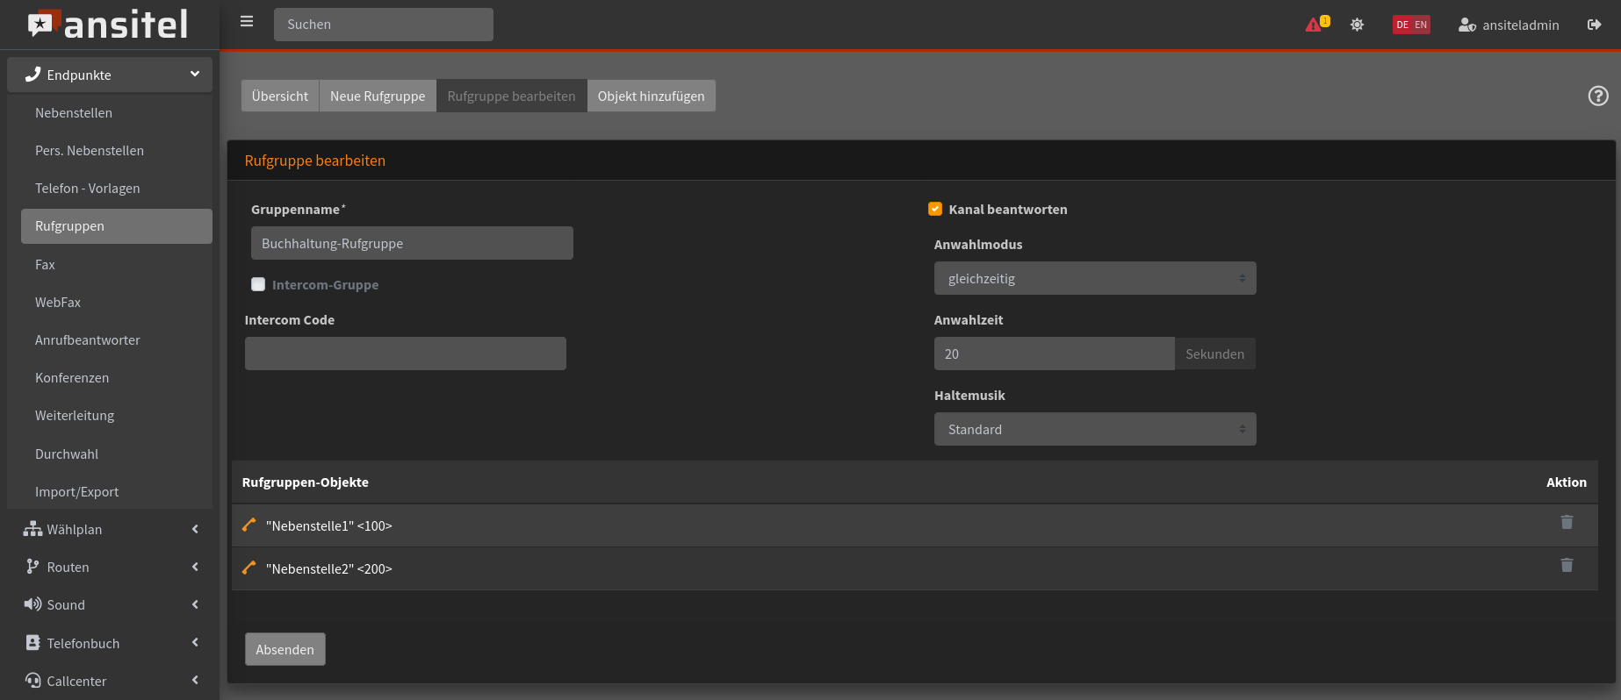The image size is (1621, 700).
Task: Open Nebenstellen in the sidebar
Action: coord(74,113)
